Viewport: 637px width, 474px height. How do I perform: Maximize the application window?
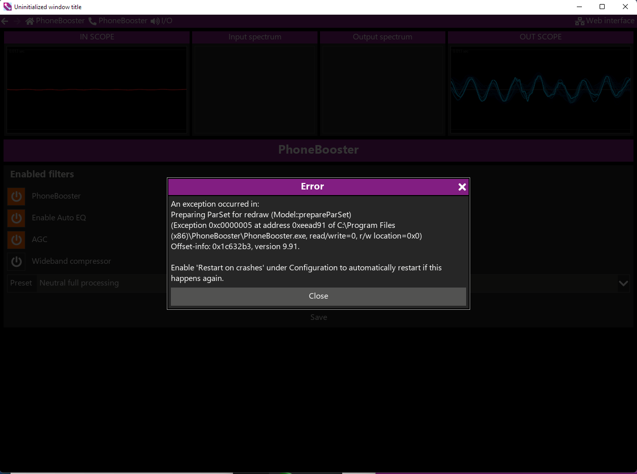tap(602, 7)
